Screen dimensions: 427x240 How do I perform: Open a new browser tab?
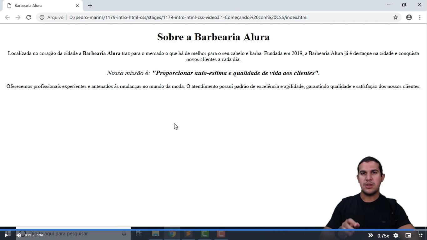[90, 6]
